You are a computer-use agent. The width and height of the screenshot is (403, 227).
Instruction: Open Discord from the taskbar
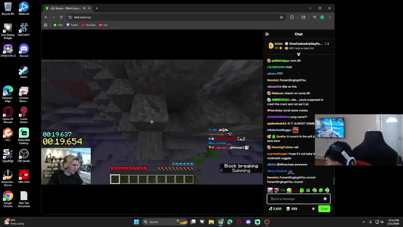coord(248,222)
